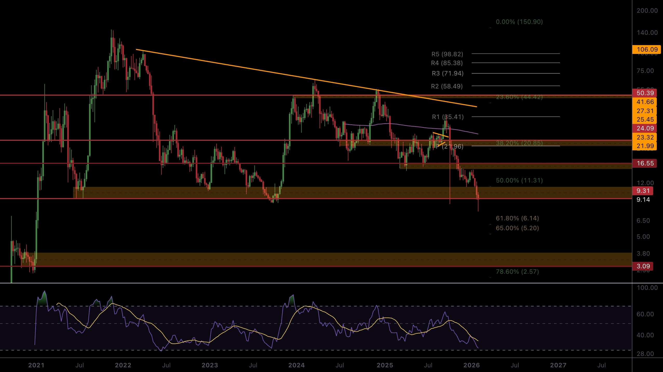Select the red 50.39 price axis label

pos(645,93)
